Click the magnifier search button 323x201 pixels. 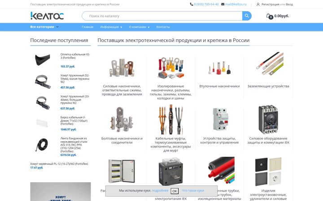247,16
